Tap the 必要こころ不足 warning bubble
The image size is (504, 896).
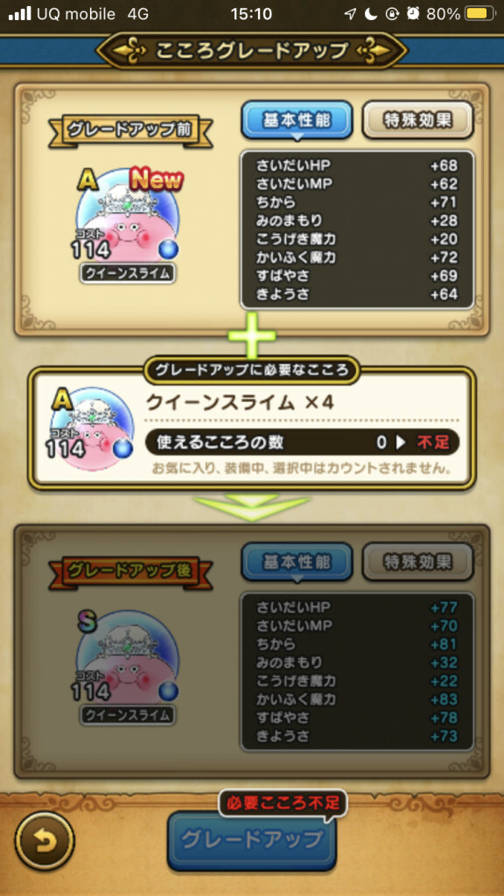pos(283,803)
